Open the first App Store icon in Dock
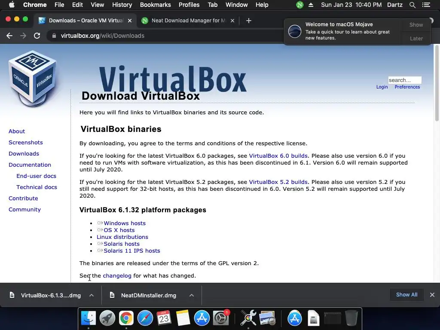This screenshot has height=330, width=440. pos(202,318)
